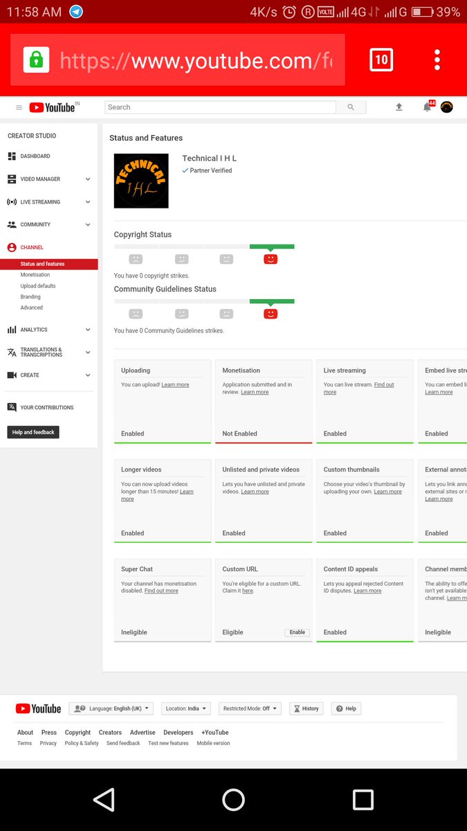Click the Analytics bar chart icon

[x=12, y=330]
